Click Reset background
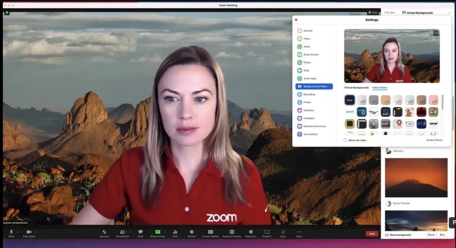The image size is (456, 248). (x=398, y=235)
